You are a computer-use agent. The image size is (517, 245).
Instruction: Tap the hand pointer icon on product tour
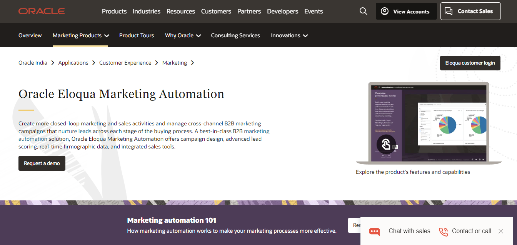[386, 145]
